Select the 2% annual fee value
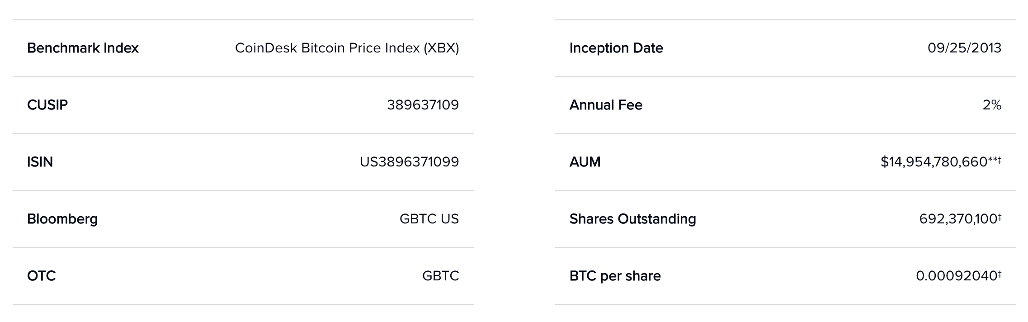Screen dimensions: 1028x322 [992, 105]
